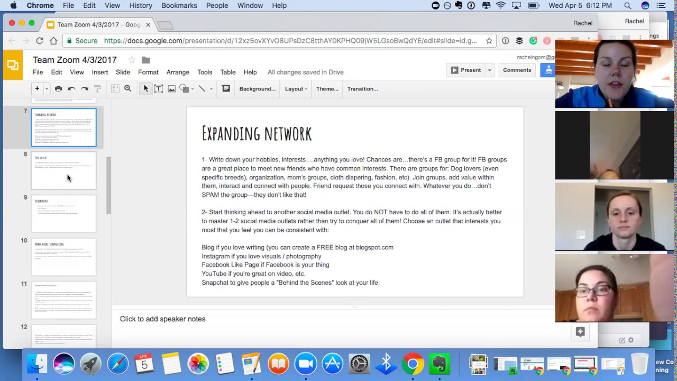
Task: Open the Format menu
Action: click(148, 72)
